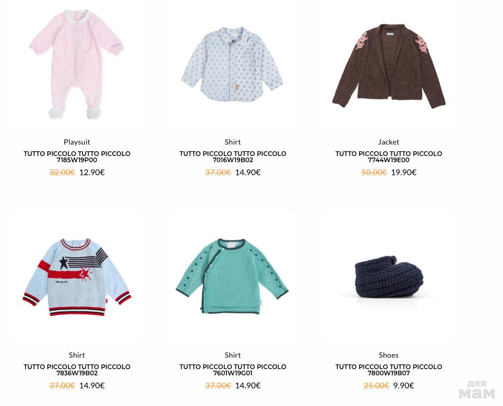Open product title 7185W19P00
The width and height of the screenshot is (503, 406).
pos(77,156)
